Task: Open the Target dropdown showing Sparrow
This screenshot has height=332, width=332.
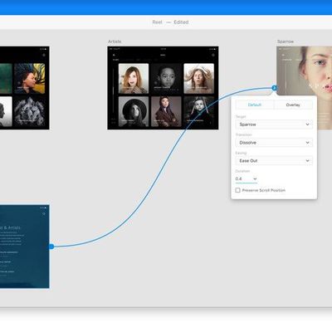Action: (x=274, y=124)
